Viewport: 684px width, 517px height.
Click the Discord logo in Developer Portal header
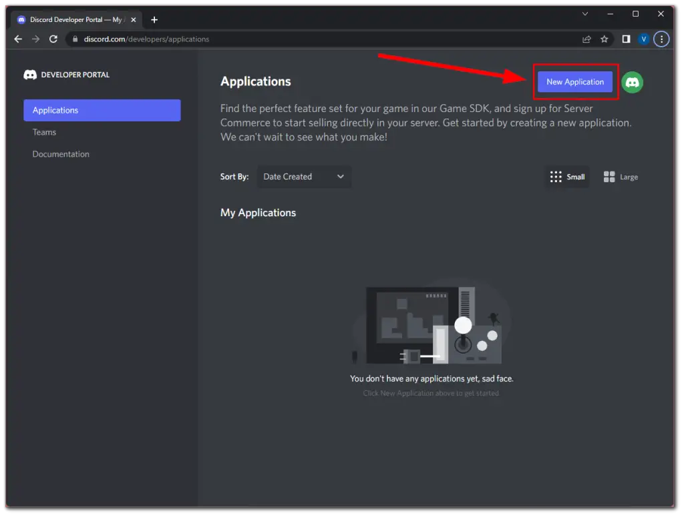(x=30, y=75)
